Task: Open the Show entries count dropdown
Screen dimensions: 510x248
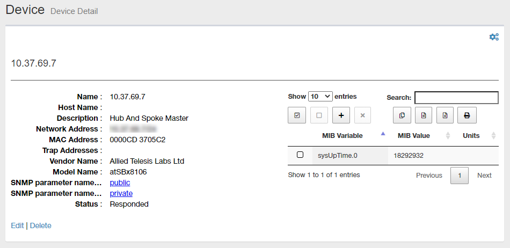Action: tap(320, 97)
